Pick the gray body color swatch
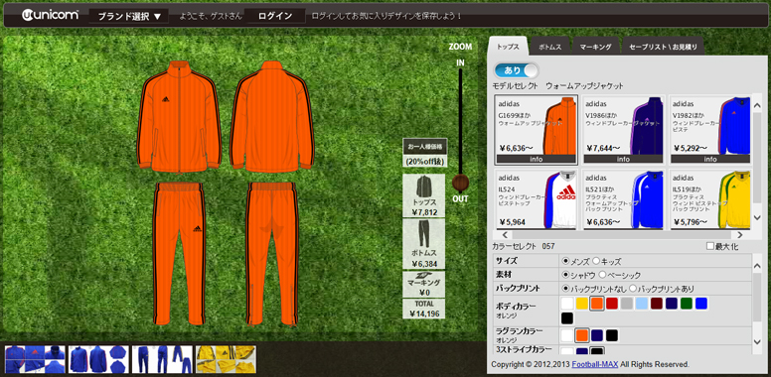 pos(626,304)
